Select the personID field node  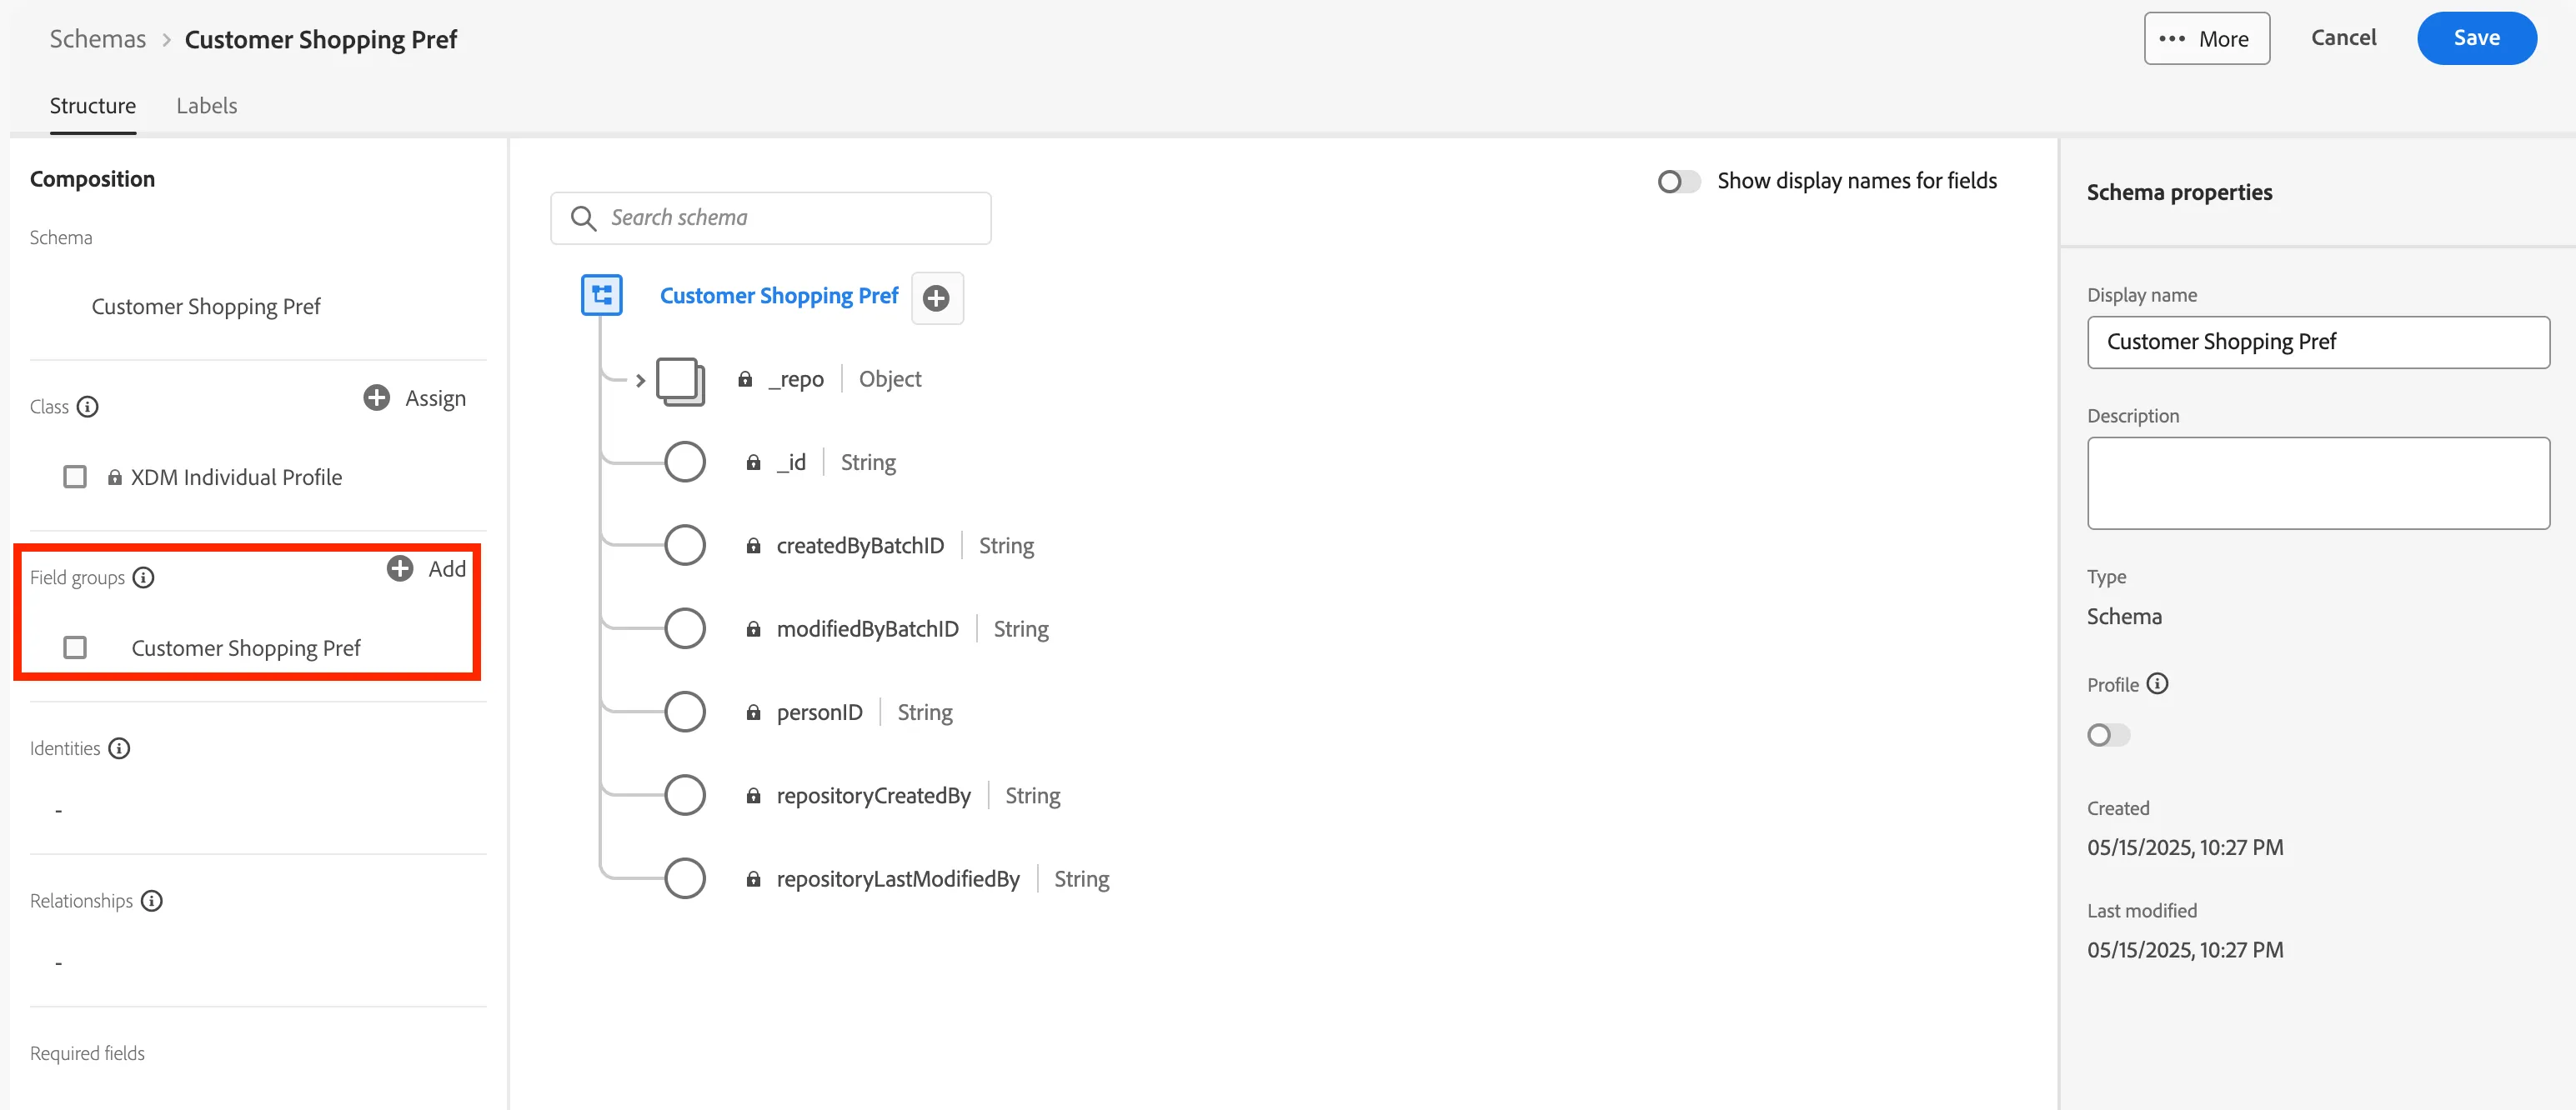[x=685, y=712]
